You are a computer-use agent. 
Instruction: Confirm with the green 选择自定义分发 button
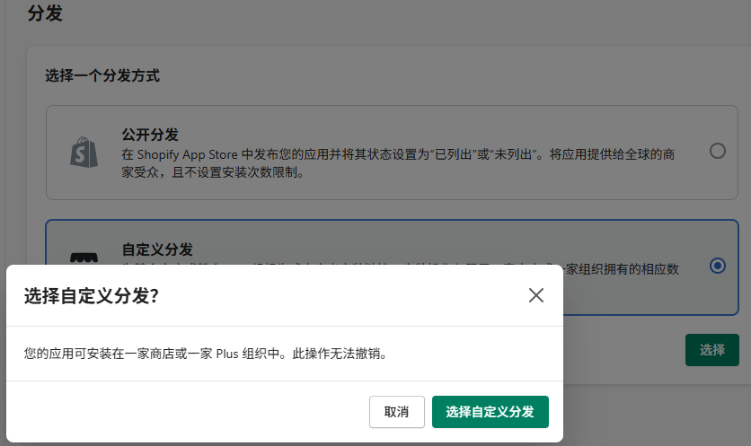pyautogui.click(x=490, y=412)
